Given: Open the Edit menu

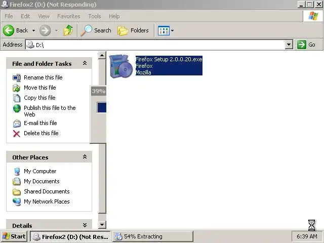Looking at the screenshot, I should point(25,16).
